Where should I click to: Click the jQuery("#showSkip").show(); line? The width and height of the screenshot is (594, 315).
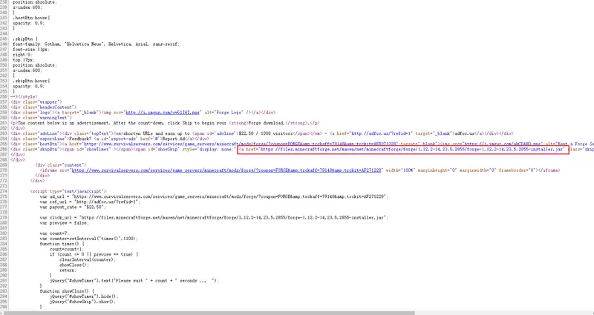point(82,302)
